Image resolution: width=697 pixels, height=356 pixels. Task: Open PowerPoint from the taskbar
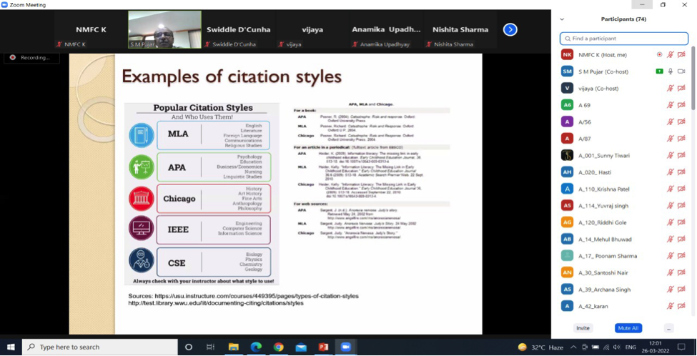pos(323,347)
